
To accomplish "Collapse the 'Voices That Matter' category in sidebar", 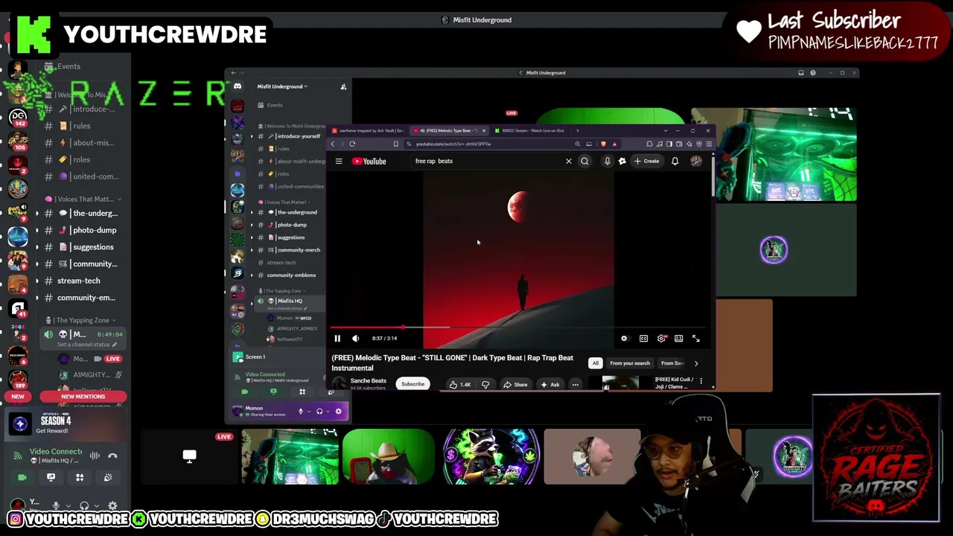I will point(84,200).
